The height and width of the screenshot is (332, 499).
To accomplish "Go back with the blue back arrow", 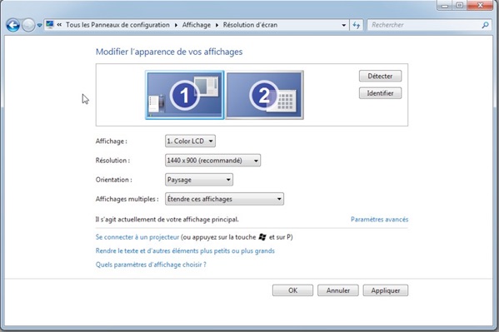I will coord(13,25).
